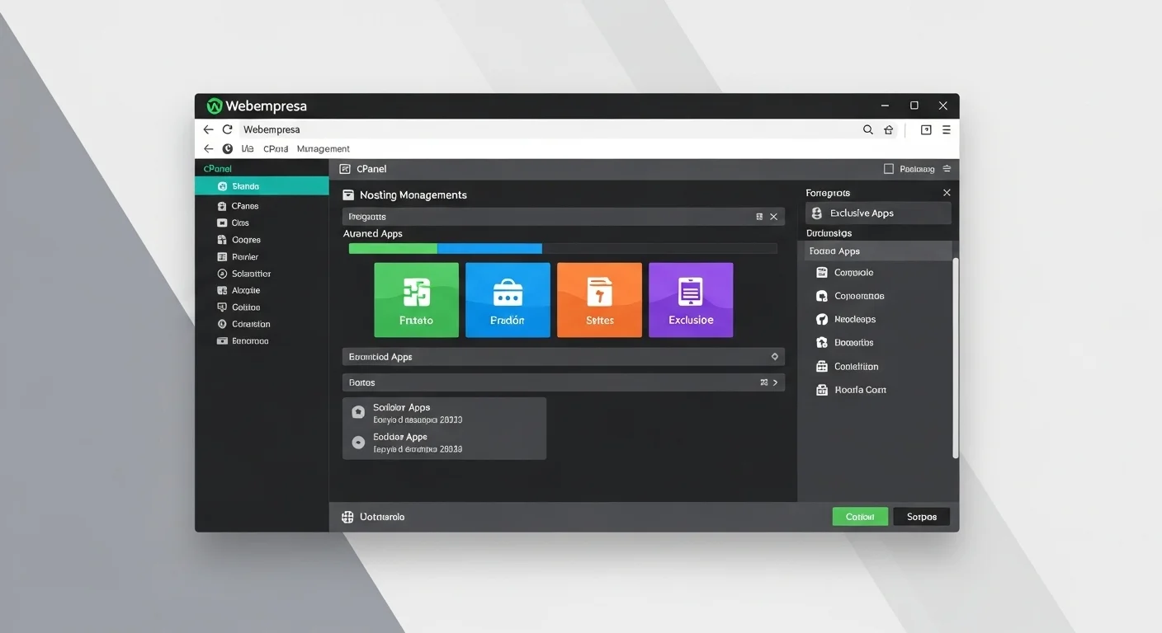Click the Cojoorances icon in the side panel
This screenshot has height=633, width=1162.
click(821, 296)
